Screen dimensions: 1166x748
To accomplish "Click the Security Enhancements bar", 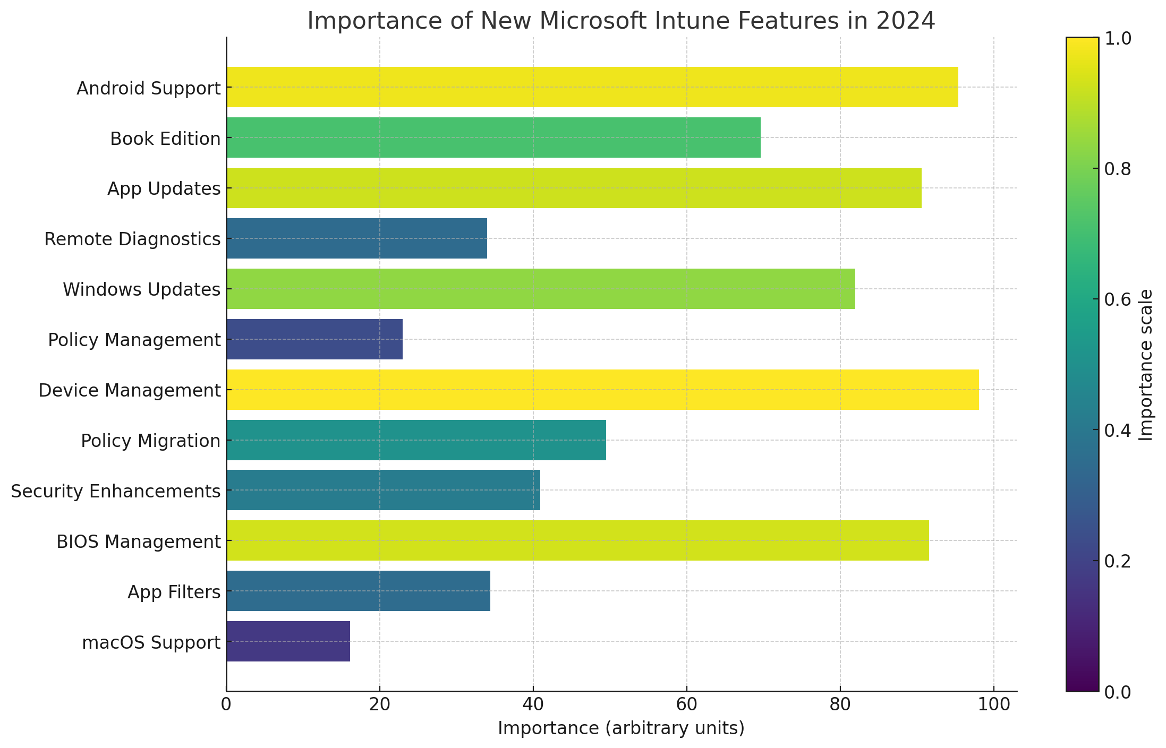I will coord(383,490).
